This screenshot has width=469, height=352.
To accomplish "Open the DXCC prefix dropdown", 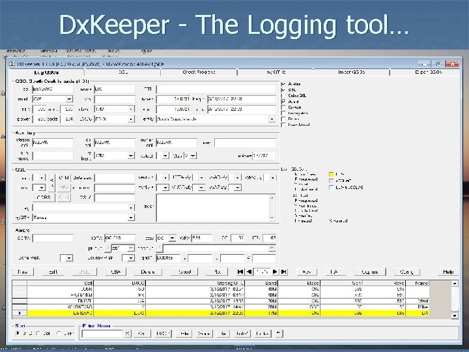I will pyautogui.click(x=131, y=119).
